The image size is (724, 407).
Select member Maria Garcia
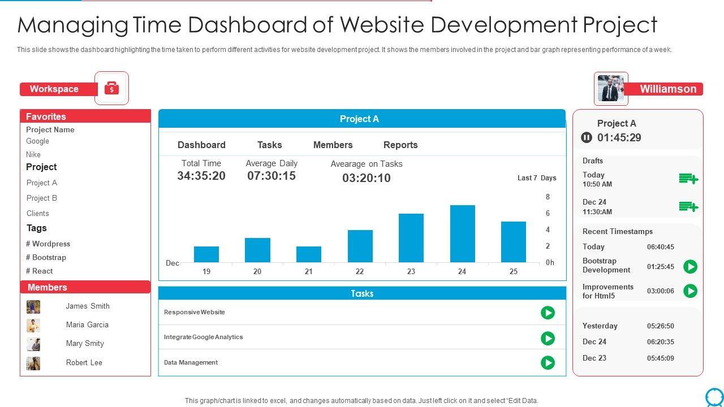87,324
